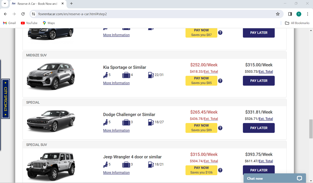
Task: View site information icon in address bar
Action: (x=33, y=14)
